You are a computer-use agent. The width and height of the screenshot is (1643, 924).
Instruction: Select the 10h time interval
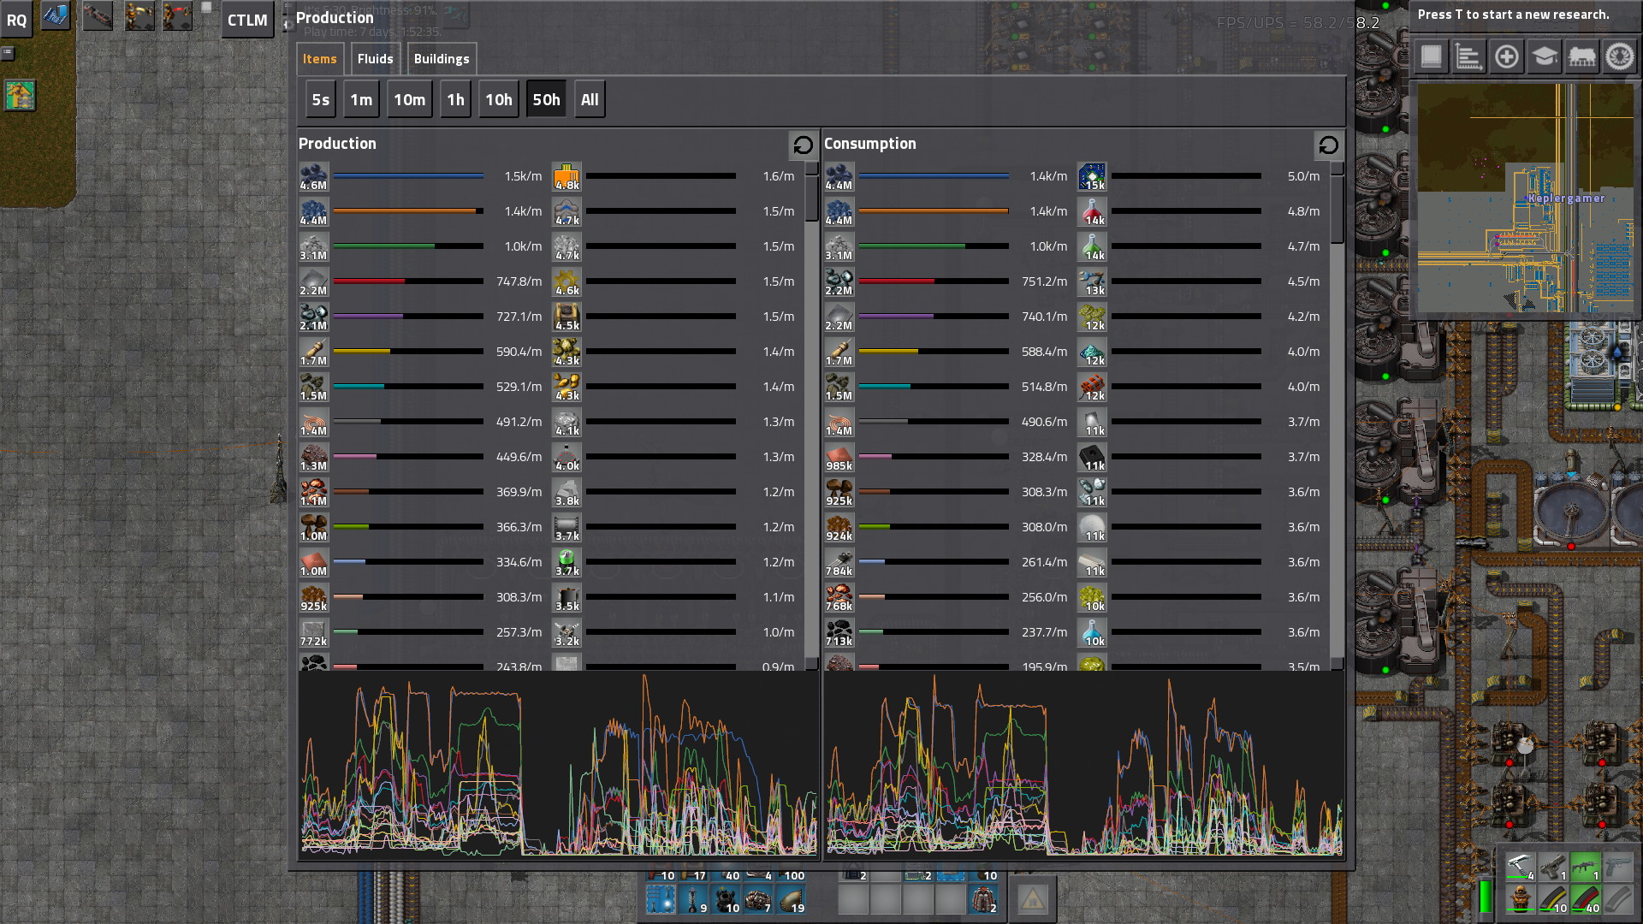[x=498, y=99]
